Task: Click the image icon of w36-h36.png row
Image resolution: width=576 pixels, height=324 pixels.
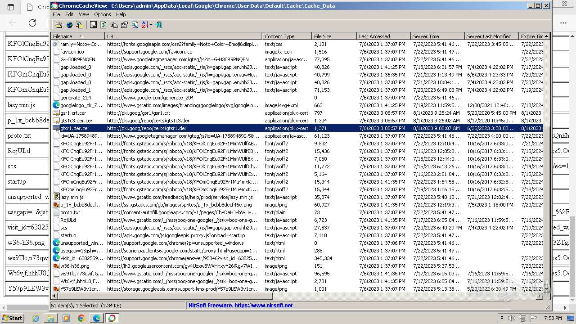Action: pyautogui.click(x=56, y=266)
